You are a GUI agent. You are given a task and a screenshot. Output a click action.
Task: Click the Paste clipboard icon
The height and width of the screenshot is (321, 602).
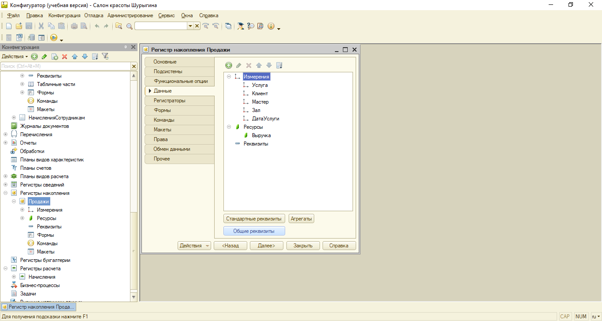coord(61,26)
